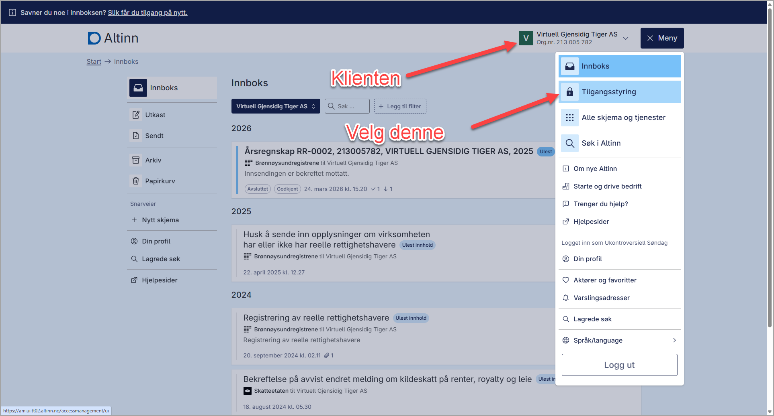Open Innboks icon in the left sidebar
The width and height of the screenshot is (774, 416).
click(x=138, y=88)
